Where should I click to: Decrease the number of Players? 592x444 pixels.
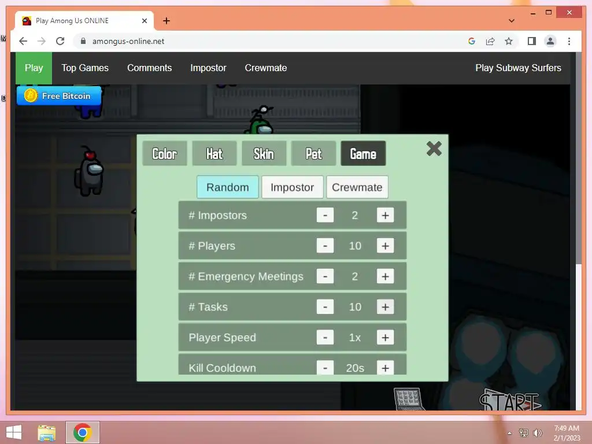pyautogui.click(x=325, y=246)
